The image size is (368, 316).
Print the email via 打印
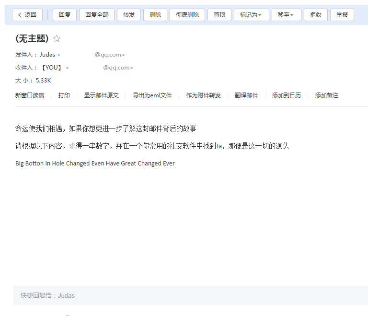pos(64,95)
